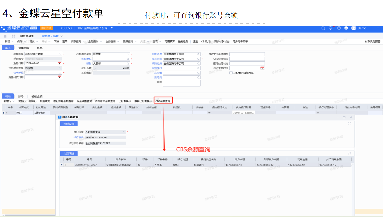The image size is (383, 217).
Task: Click into the 备注 text box
Action: click(181, 83)
